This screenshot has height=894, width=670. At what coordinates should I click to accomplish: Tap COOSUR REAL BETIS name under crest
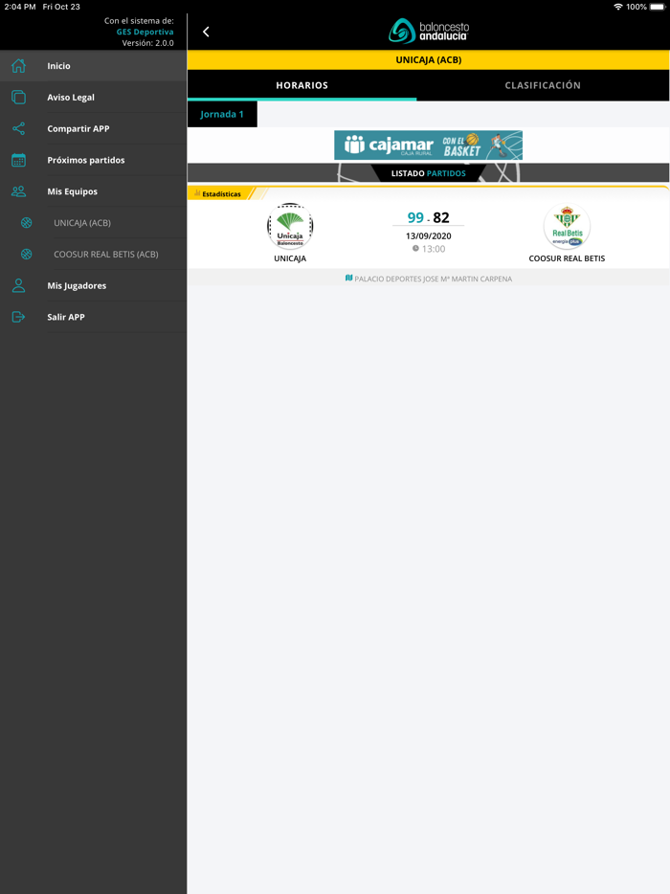tap(567, 258)
